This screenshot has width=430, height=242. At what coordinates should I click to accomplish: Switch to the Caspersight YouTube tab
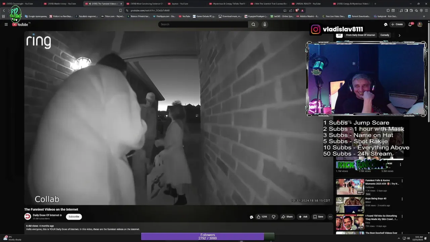click(x=19, y=4)
